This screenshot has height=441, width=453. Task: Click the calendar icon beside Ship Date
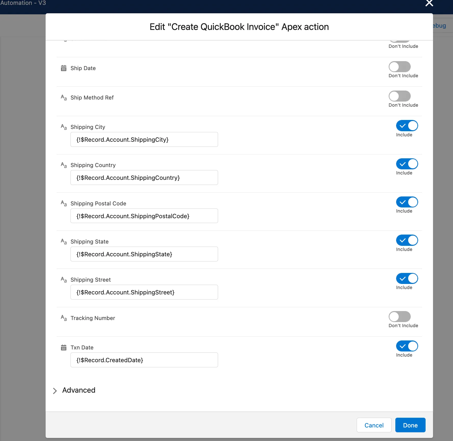pyautogui.click(x=64, y=68)
